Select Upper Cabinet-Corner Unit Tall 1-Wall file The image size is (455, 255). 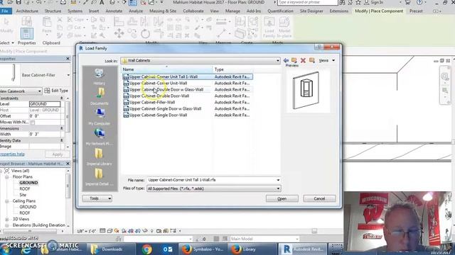coord(188,77)
